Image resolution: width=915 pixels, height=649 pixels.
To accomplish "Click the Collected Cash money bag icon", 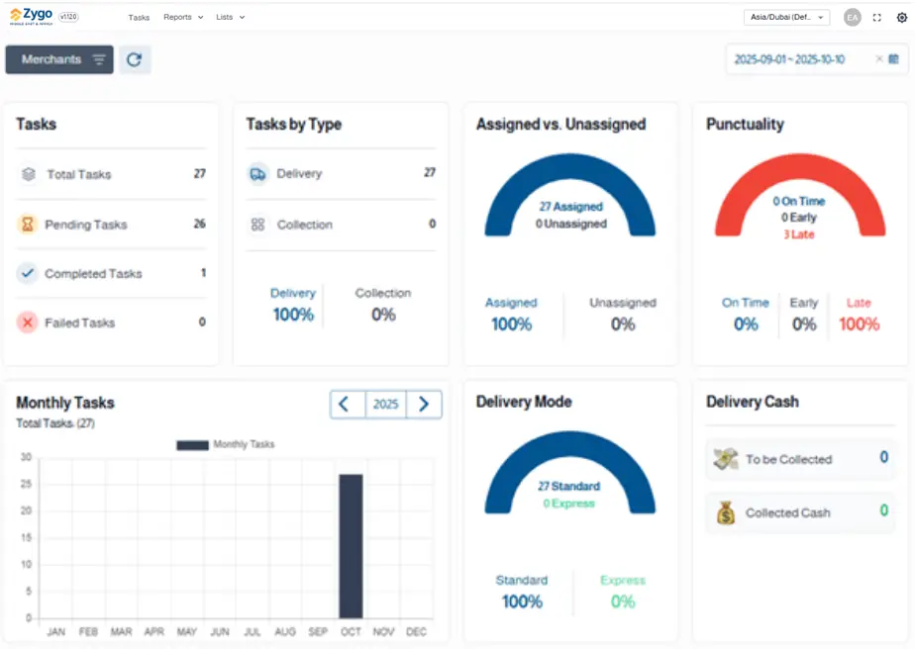I will point(726,512).
